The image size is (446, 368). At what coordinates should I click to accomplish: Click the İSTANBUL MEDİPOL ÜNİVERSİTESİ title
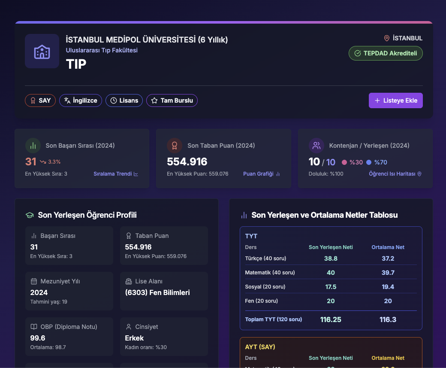pyautogui.click(x=147, y=40)
